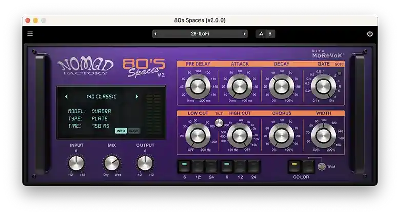Click the TRIM screw knob
Image resolution: width=400 pixels, height=215 pixels.
click(322, 167)
